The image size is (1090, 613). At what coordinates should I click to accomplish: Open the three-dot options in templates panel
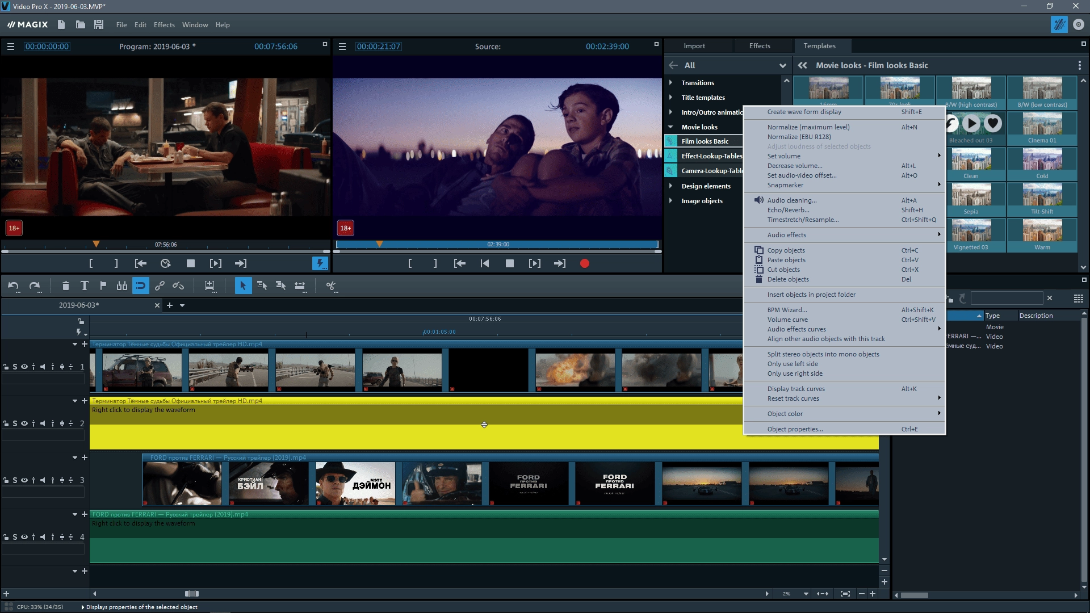1079,65
